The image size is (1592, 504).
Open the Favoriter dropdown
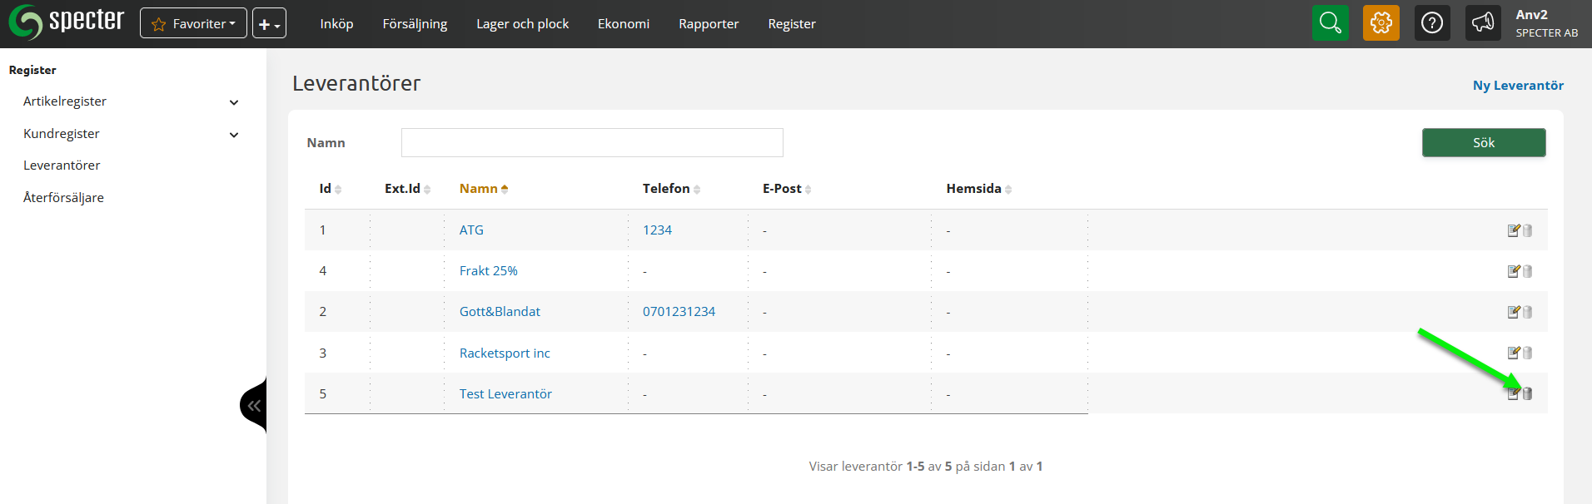[x=193, y=23]
